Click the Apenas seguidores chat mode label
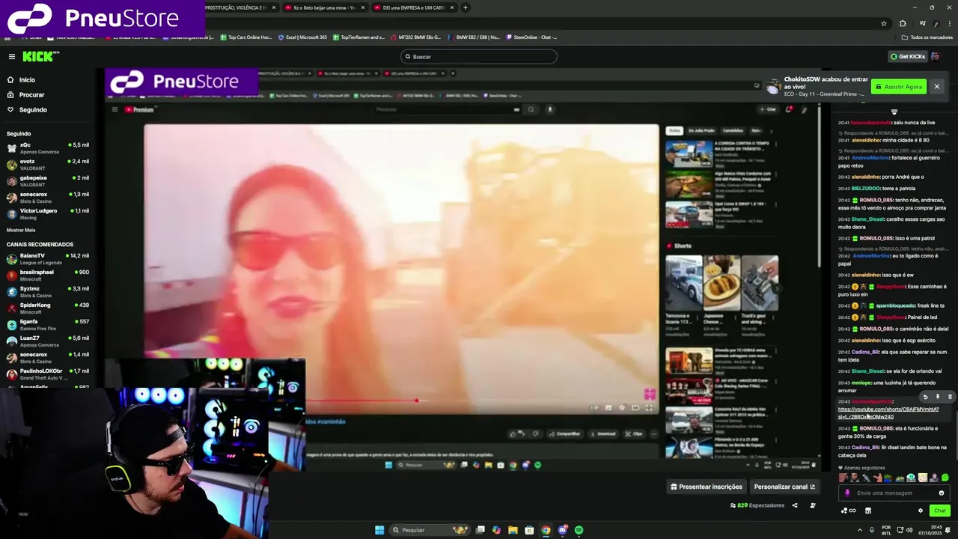 click(861, 468)
